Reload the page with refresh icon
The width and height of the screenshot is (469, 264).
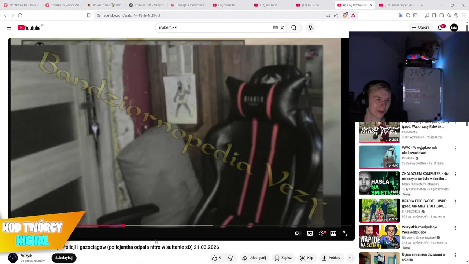tap(20, 15)
